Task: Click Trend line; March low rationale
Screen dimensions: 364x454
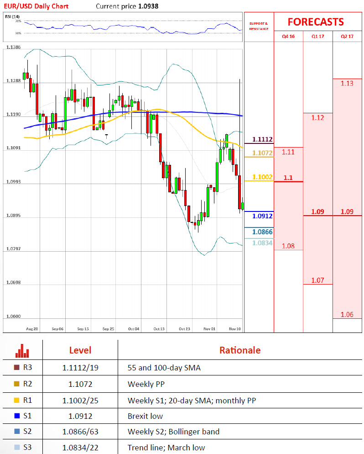Action: point(166,448)
